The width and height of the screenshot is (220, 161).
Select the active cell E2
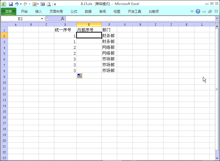click(89, 35)
